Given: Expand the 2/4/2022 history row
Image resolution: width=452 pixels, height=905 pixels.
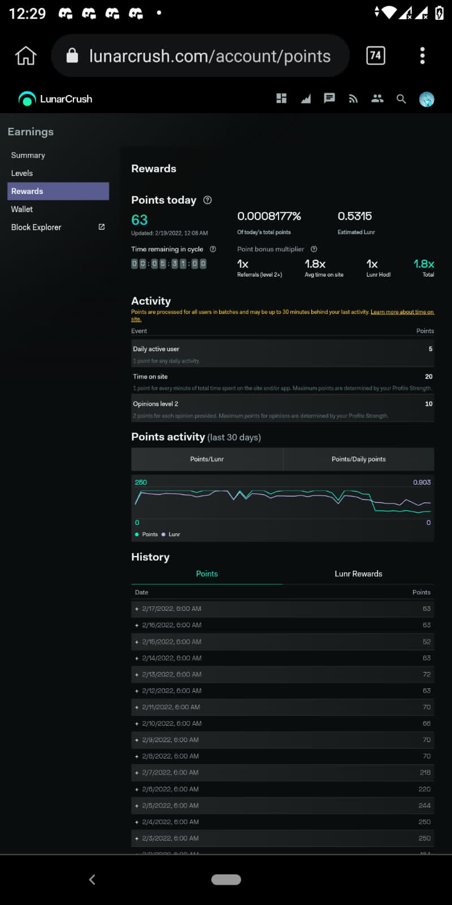Looking at the screenshot, I should coord(282,822).
